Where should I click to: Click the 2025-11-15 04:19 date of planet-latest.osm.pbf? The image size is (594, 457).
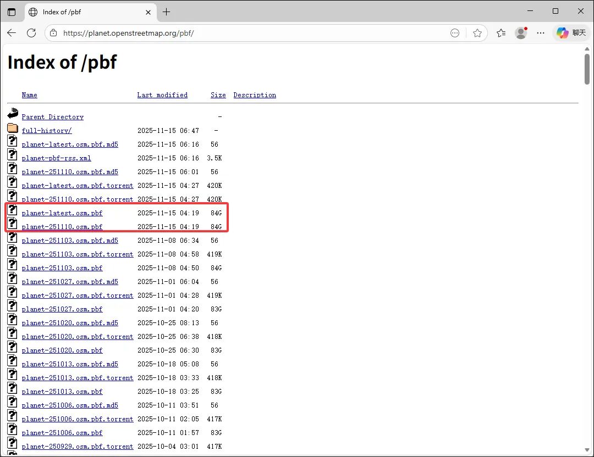(168, 213)
